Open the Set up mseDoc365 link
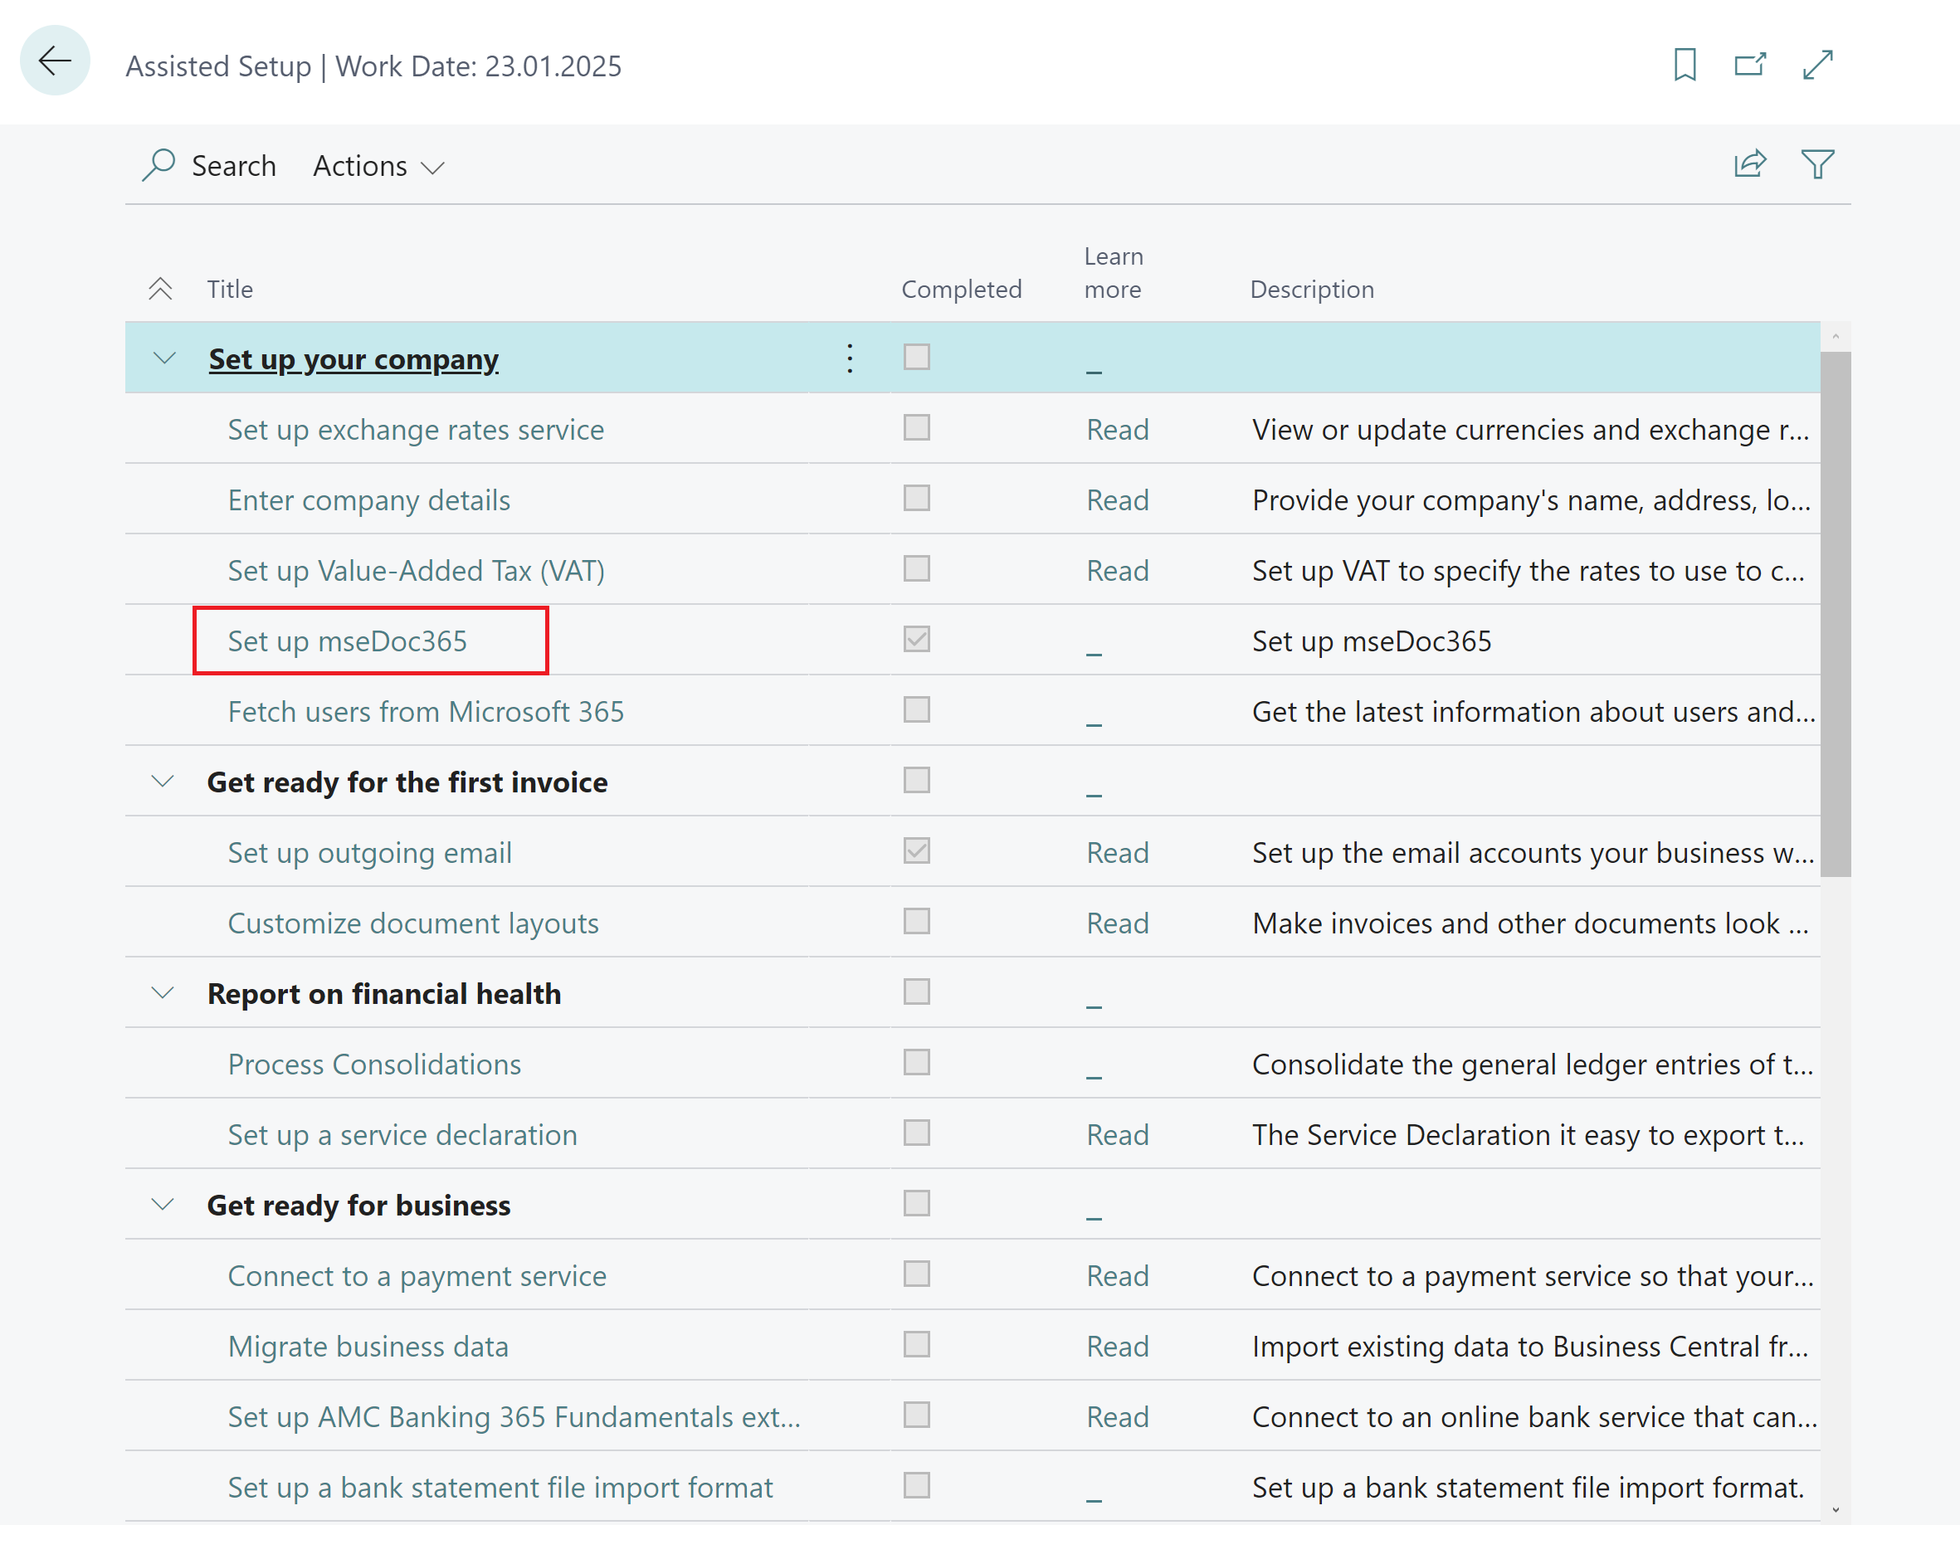The width and height of the screenshot is (1960, 1564). point(347,641)
